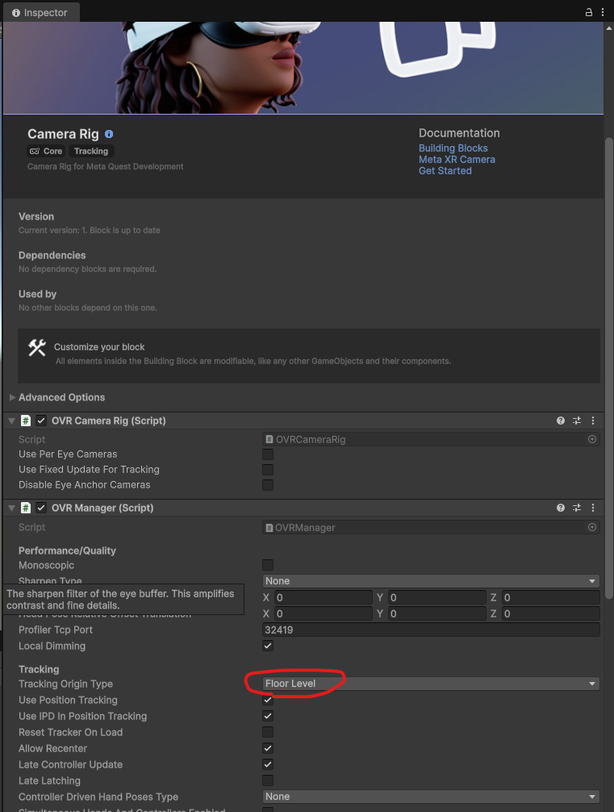Enable Use Fixed Update For Tracking
614x812 pixels.
268,470
